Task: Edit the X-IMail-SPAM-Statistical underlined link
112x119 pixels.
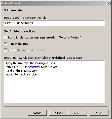Action: click(26, 67)
